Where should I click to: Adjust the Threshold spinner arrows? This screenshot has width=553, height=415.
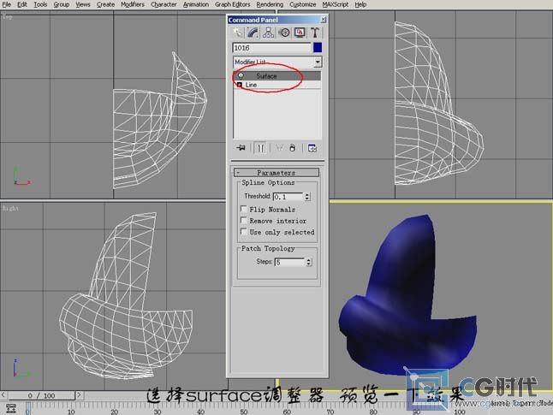(x=307, y=197)
